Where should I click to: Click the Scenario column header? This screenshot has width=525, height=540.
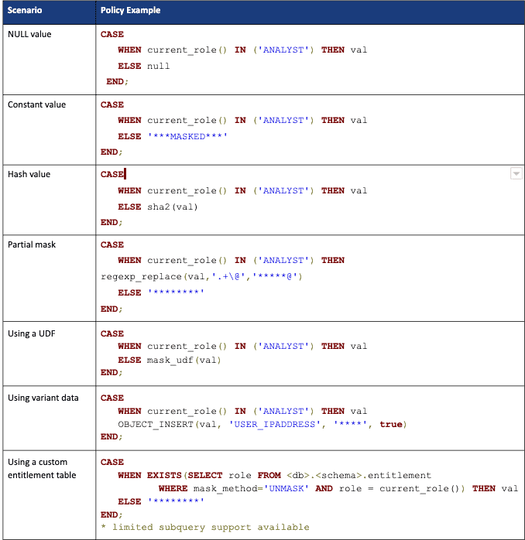pyautogui.click(x=25, y=12)
